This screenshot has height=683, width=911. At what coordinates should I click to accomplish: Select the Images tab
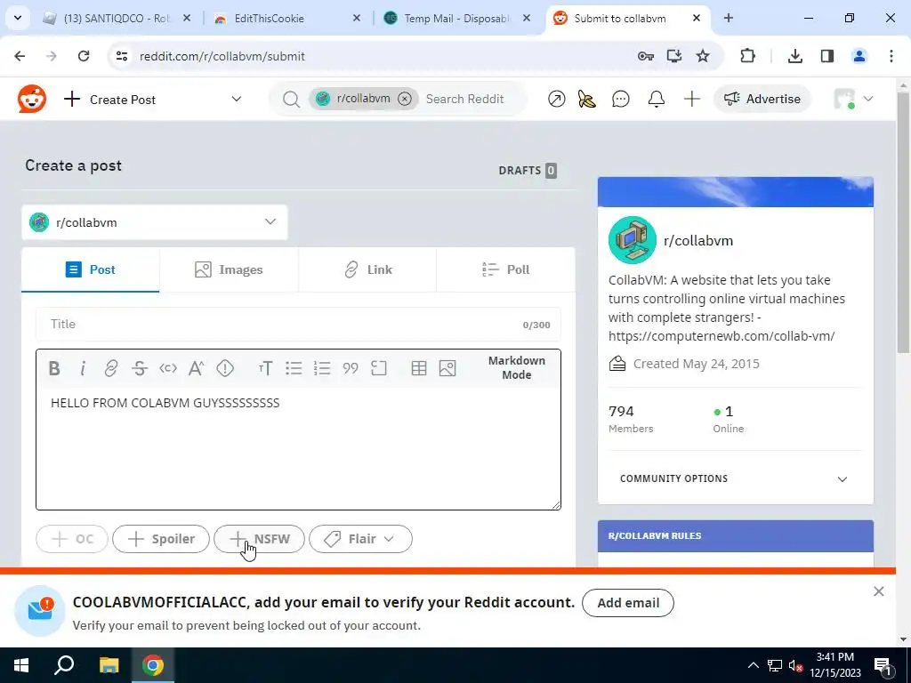point(229,269)
